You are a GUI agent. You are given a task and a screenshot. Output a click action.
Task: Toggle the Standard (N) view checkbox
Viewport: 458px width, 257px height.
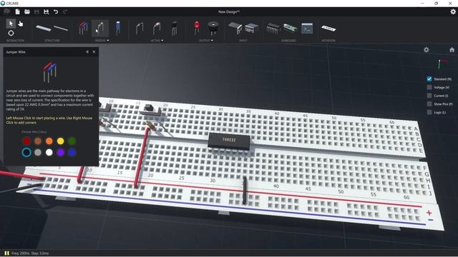[x=429, y=79]
